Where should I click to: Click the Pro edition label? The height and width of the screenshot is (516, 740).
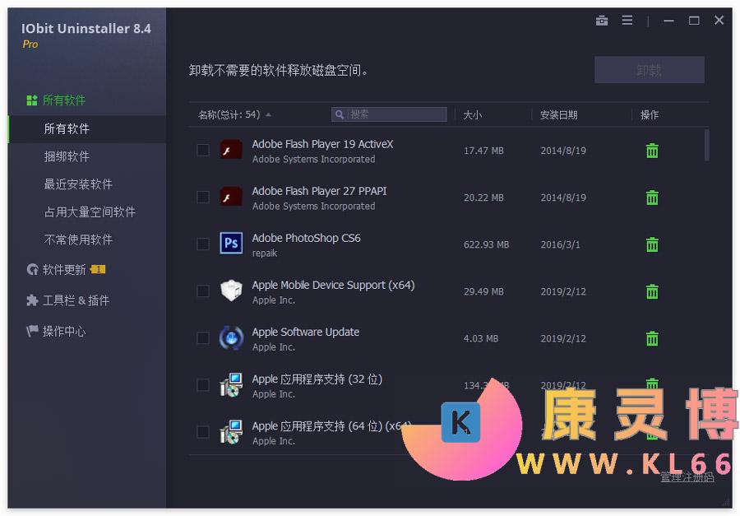coord(30,44)
